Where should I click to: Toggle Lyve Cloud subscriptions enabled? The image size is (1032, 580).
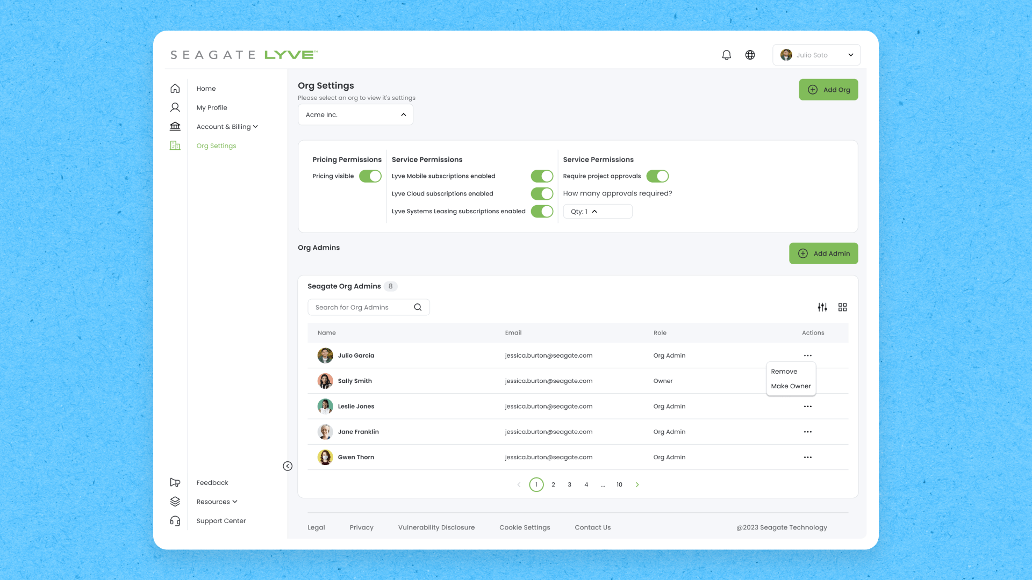point(542,194)
